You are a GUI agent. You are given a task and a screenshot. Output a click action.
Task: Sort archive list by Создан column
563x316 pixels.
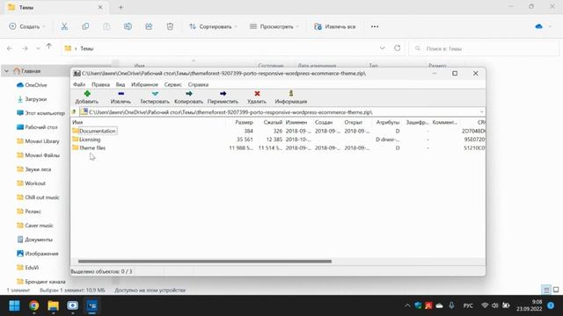324,122
